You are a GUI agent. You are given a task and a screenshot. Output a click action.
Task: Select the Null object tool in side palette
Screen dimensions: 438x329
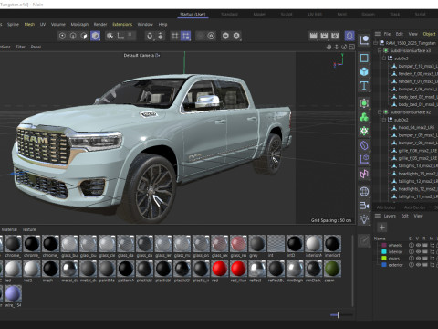click(364, 40)
